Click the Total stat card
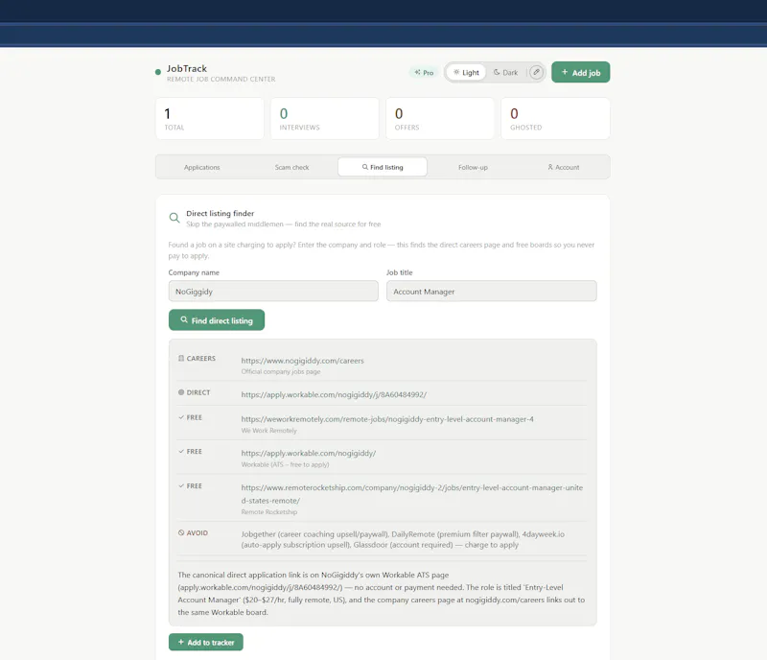767x660 pixels. coord(210,119)
